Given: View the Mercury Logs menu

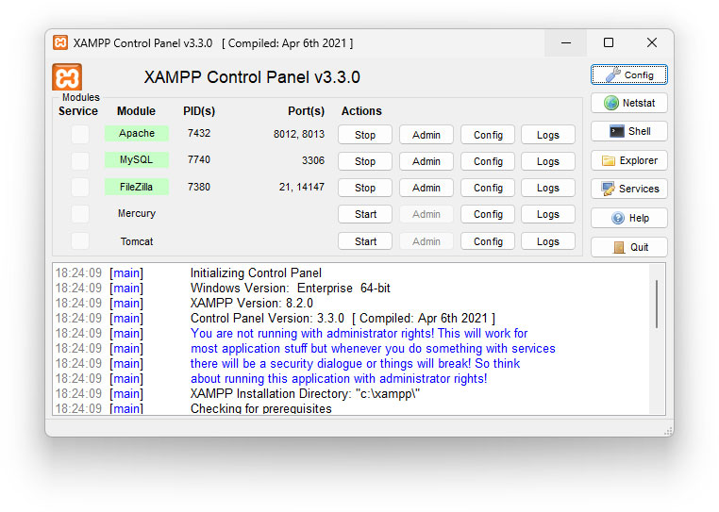Looking at the screenshot, I should pos(548,214).
